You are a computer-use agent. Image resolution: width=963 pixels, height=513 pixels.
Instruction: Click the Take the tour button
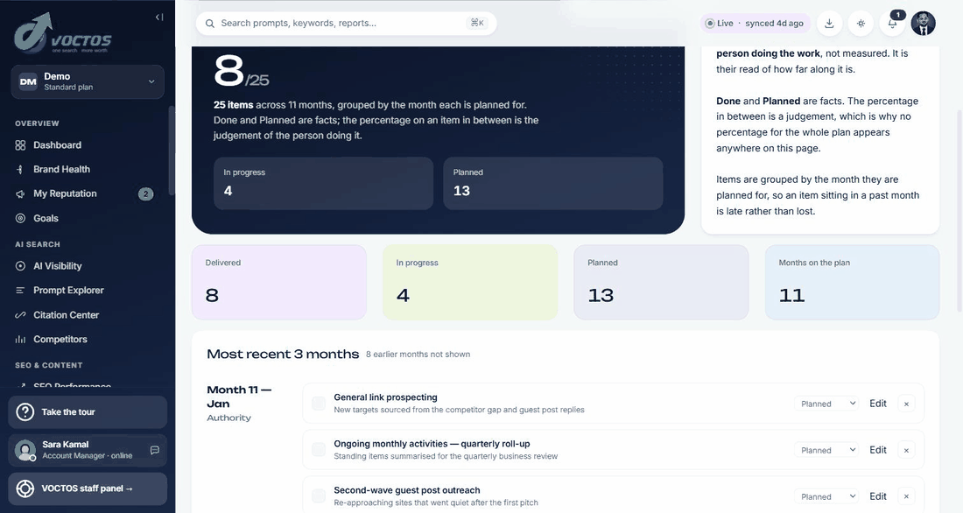click(x=88, y=411)
